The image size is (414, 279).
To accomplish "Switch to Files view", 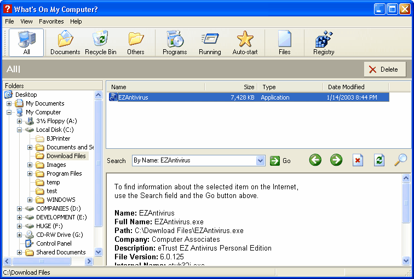I will point(284,43).
